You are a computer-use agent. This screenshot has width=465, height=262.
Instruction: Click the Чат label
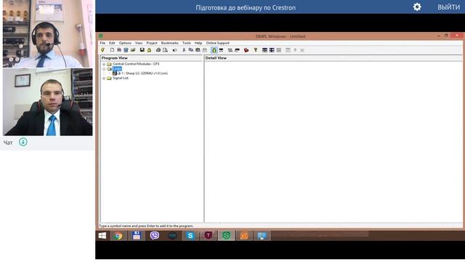(x=8, y=143)
